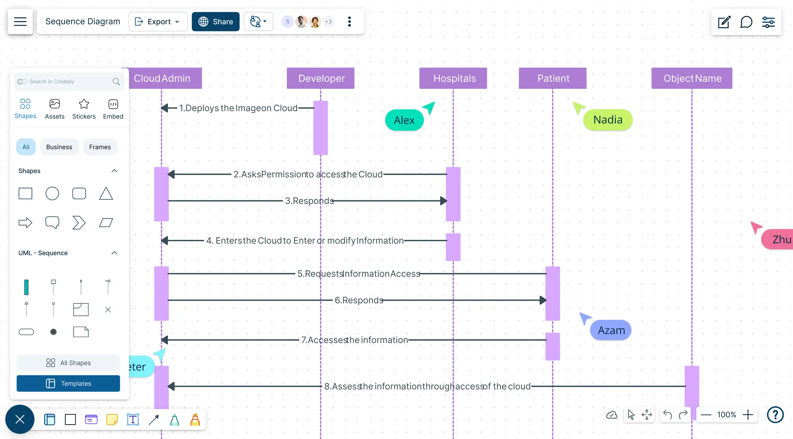Select the All shapes filter tab
The height and width of the screenshot is (439, 793).
pos(25,146)
